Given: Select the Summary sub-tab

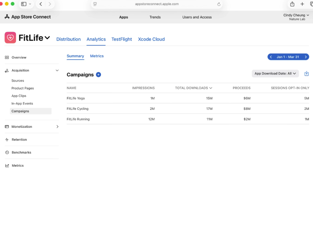Looking at the screenshot, I should 75,56.
